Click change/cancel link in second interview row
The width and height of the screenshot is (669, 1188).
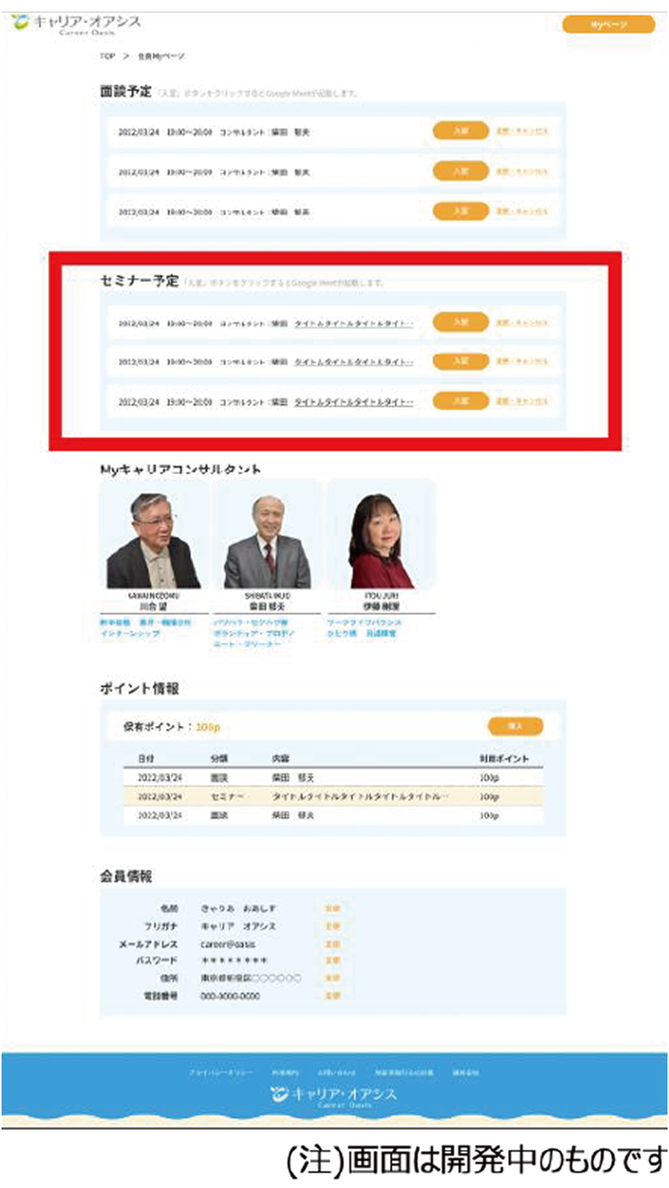[521, 172]
